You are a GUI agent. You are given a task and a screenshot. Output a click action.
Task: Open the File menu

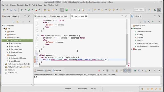pyautogui.click(x=3, y=5)
